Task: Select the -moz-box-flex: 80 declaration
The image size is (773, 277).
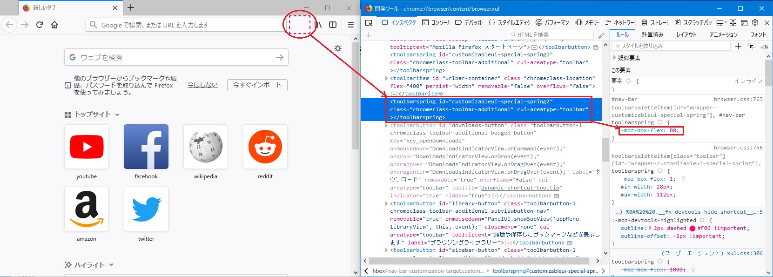Action: [x=650, y=131]
